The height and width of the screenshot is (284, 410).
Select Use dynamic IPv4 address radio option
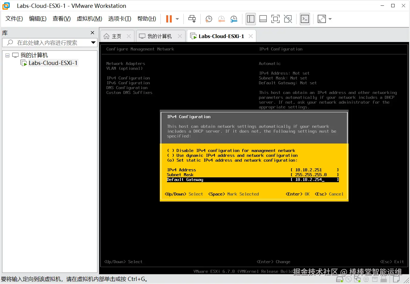click(232, 155)
